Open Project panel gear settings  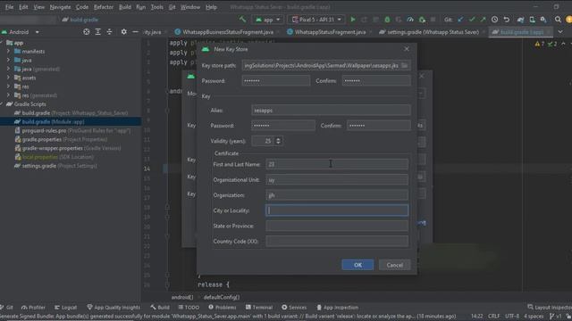(123, 32)
